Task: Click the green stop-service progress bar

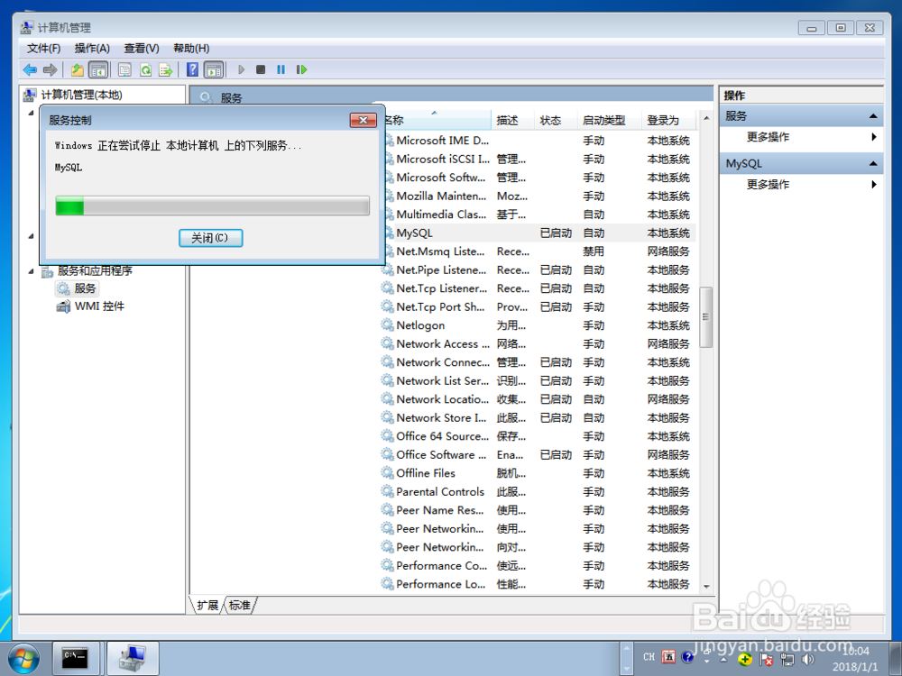Action: (212, 206)
